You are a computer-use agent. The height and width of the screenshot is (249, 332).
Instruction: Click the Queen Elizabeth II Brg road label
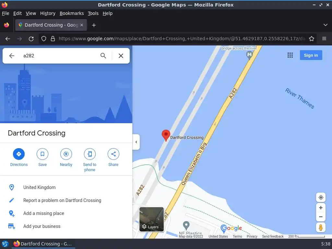tap(194, 164)
